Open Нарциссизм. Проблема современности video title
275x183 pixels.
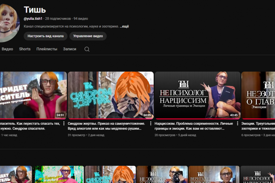[x=194, y=126]
